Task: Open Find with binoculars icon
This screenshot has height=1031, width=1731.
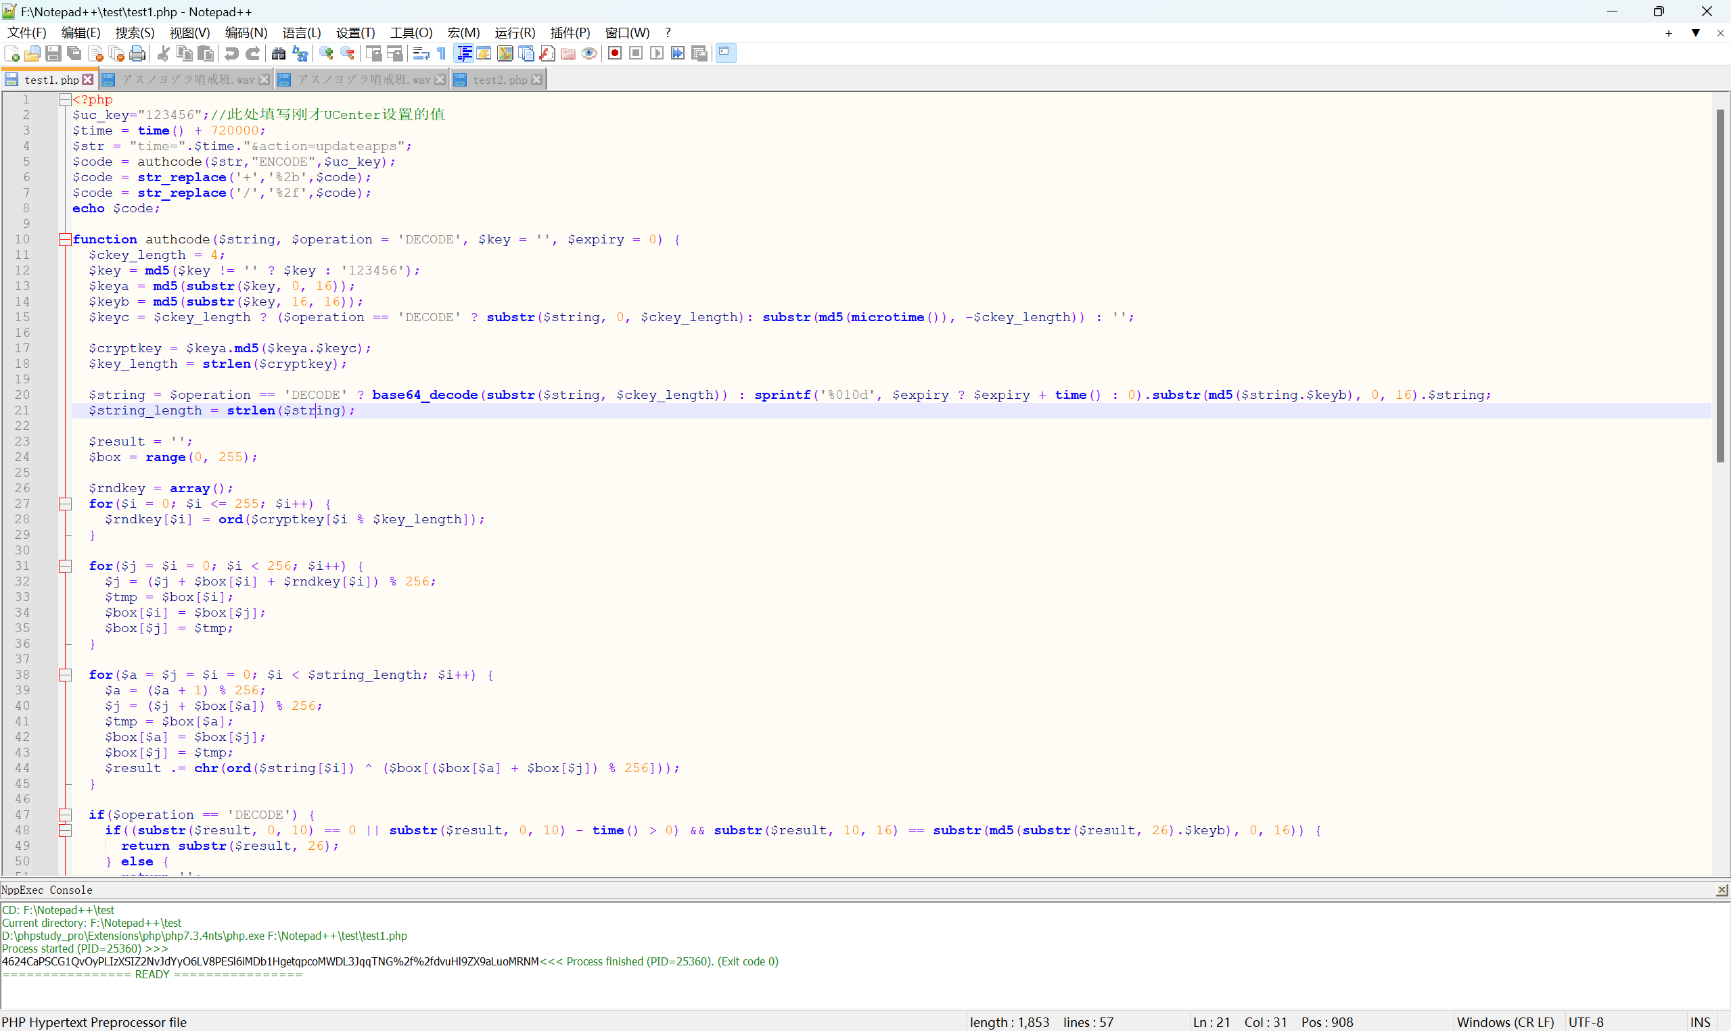Action: click(279, 53)
